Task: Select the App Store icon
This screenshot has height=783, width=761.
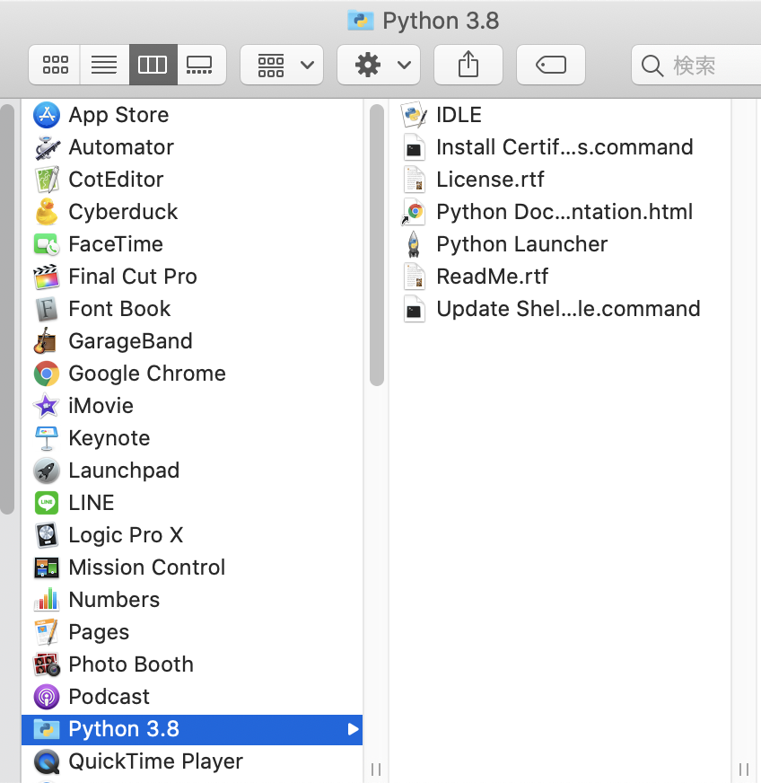Action: (x=47, y=115)
